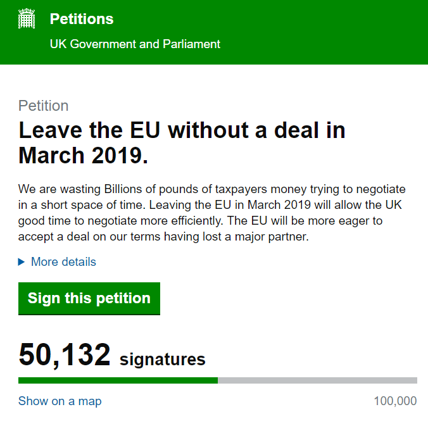Click description line starting with good time

(x=200, y=221)
